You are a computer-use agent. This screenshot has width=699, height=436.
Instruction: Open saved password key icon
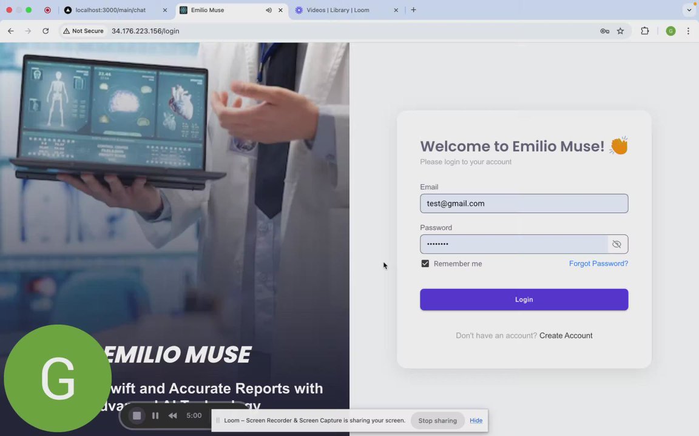(604, 31)
